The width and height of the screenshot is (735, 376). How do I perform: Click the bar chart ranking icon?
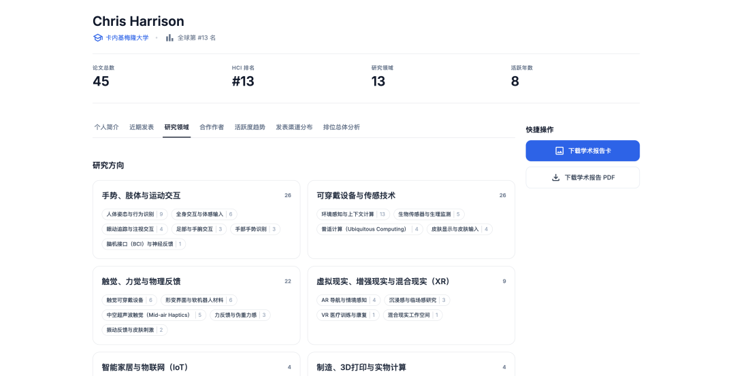(169, 38)
